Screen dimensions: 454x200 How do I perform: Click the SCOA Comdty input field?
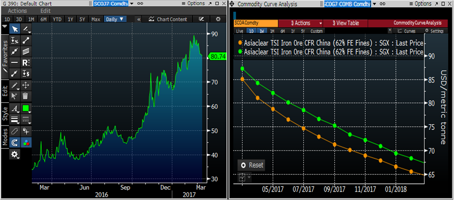(255, 23)
